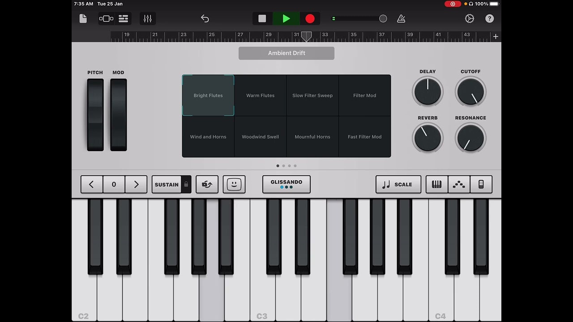Toggle the Sustain button
Viewport: 573px width, 322px height.
pos(167,184)
